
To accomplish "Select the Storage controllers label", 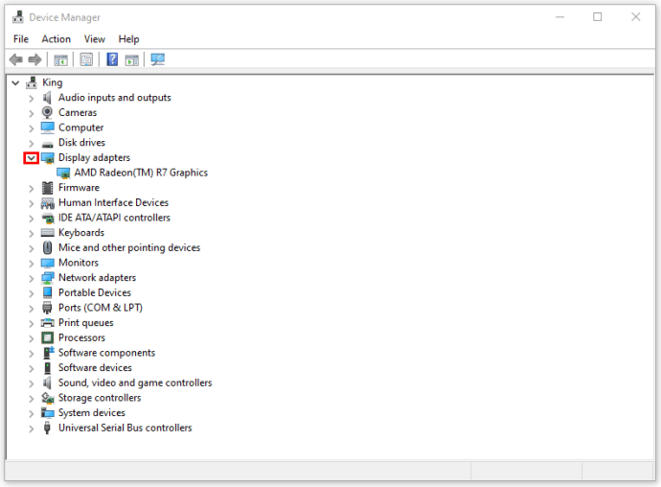I will (100, 398).
